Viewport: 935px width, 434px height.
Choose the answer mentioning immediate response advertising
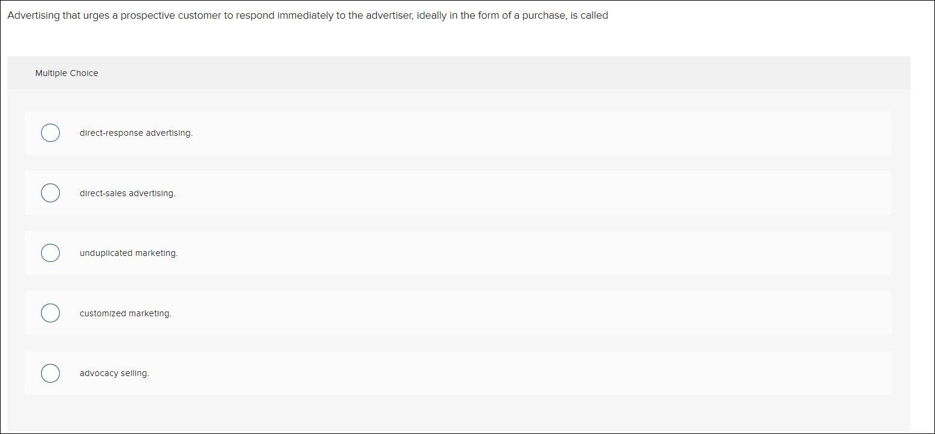coord(136,133)
